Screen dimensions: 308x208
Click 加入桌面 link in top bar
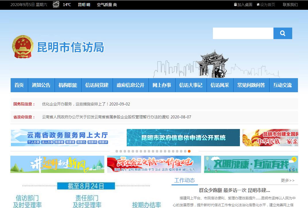[x=243, y=5]
